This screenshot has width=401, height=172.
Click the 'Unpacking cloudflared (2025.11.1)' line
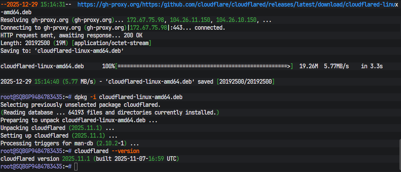pyautogui.click(x=57, y=128)
